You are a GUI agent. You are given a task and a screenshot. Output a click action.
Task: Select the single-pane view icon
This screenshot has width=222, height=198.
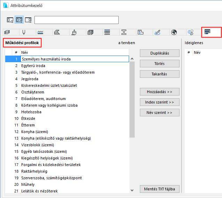point(10,20)
